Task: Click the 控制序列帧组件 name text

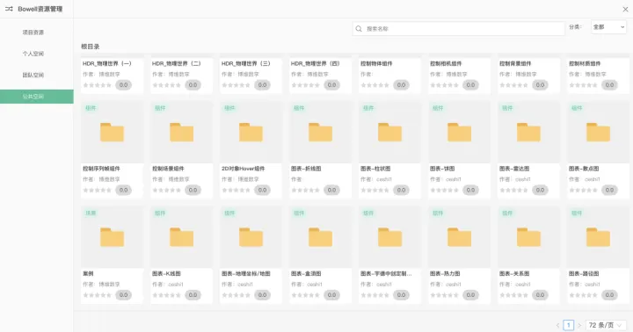Action: [101, 169]
